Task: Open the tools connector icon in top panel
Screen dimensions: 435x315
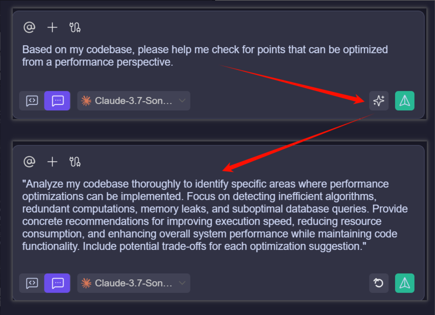Action: coord(75,27)
